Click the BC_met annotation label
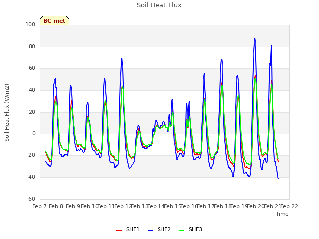Screen dimensions: 319x239 (54, 21)
